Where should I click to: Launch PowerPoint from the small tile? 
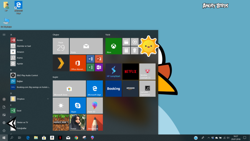point(99,59)
